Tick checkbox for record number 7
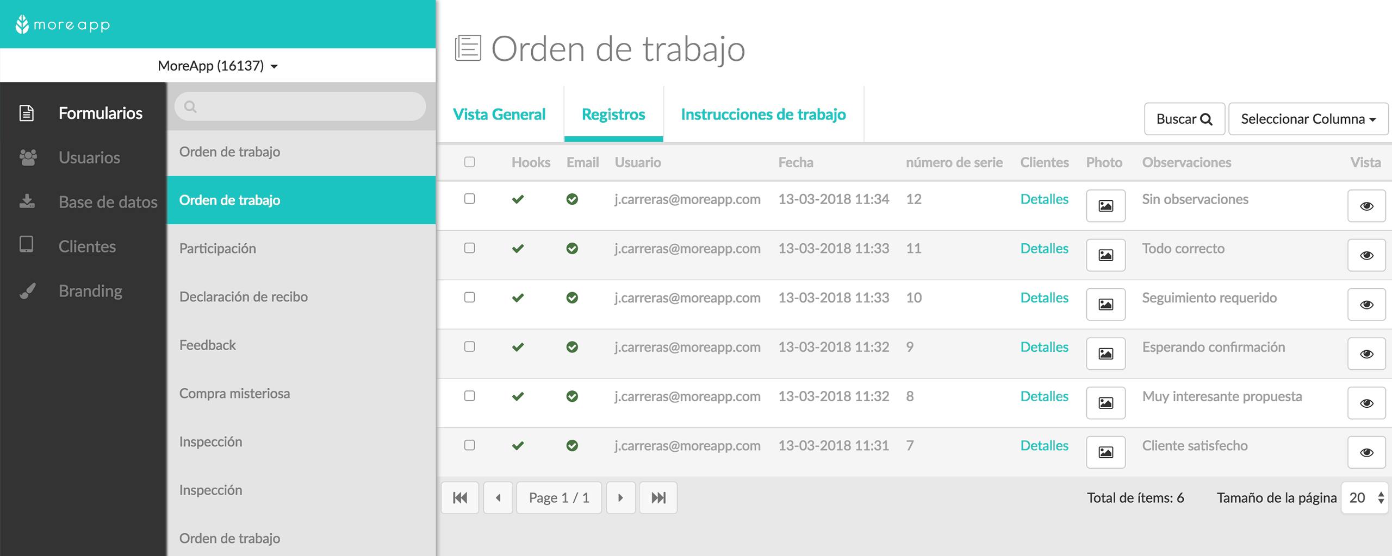Screen dimensions: 1392x556 tap(470, 445)
